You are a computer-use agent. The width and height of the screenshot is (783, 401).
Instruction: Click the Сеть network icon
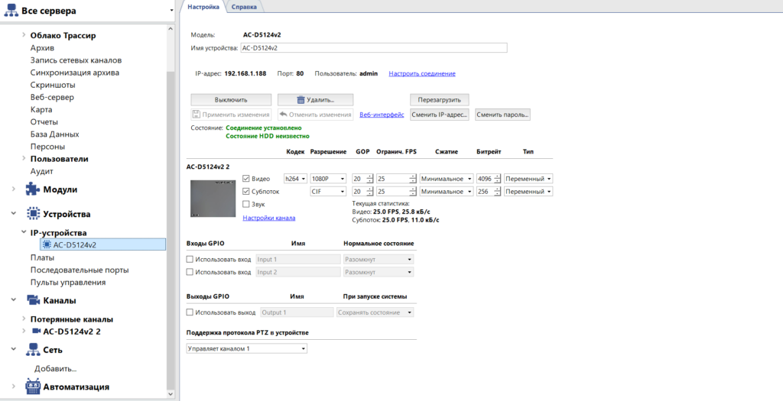click(x=33, y=350)
